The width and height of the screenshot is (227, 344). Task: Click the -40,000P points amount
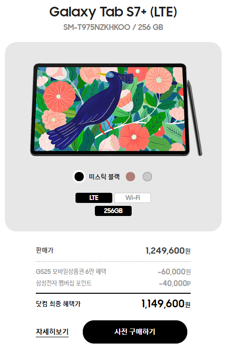(x=175, y=283)
